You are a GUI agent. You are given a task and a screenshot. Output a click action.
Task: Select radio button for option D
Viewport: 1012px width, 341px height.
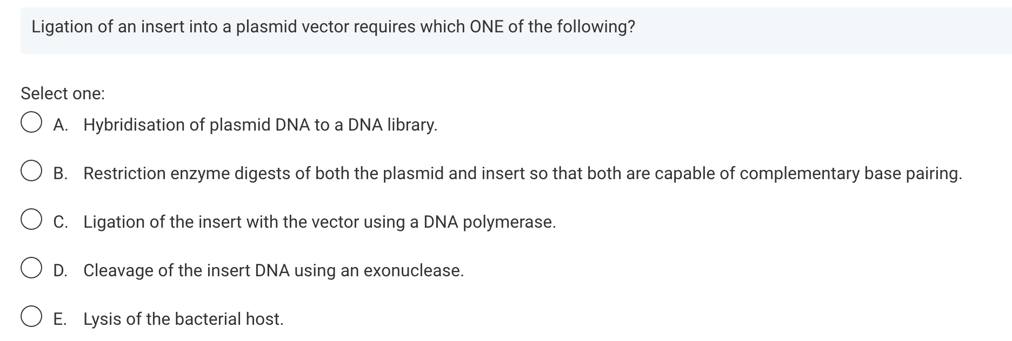pos(31,269)
